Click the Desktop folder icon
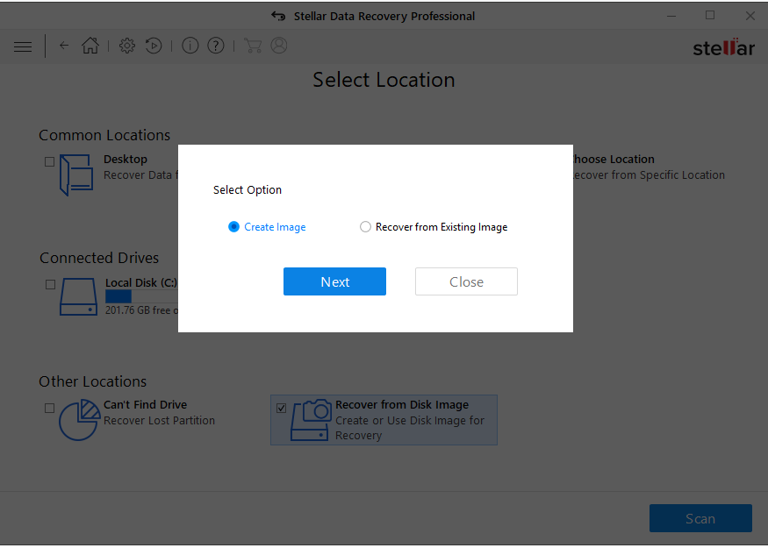Image resolution: width=768 pixels, height=548 pixels. (x=75, y=174)
